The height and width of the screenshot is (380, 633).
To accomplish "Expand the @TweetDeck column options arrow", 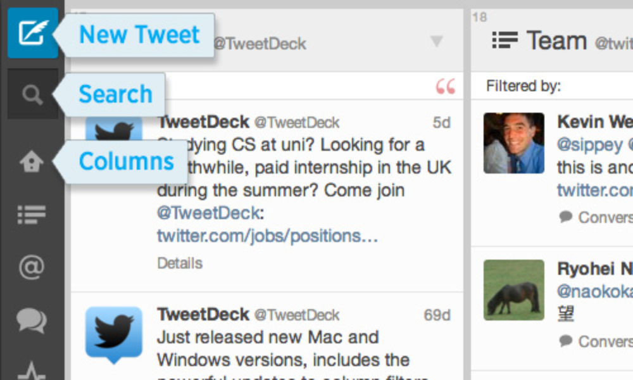I will click(437, 42).
